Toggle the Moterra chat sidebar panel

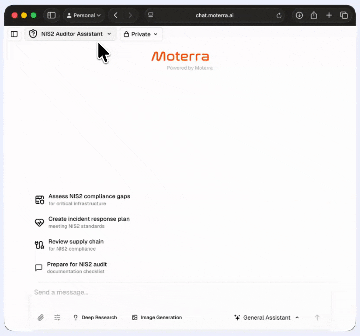(14, 34)
